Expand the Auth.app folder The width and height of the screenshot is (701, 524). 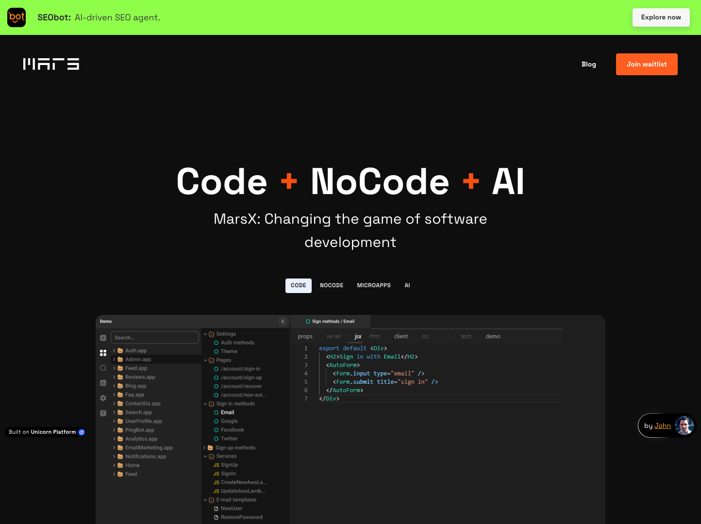(114, 350)
